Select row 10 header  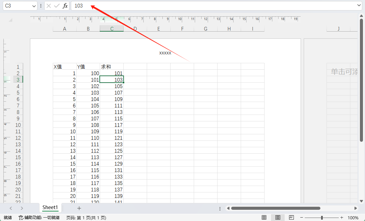click(18, 125)
